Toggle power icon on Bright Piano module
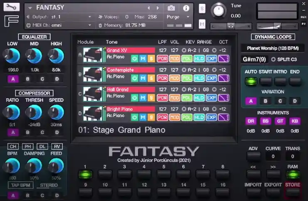The height and width of the screenshot is (201, 308). [x=134, y=117]
